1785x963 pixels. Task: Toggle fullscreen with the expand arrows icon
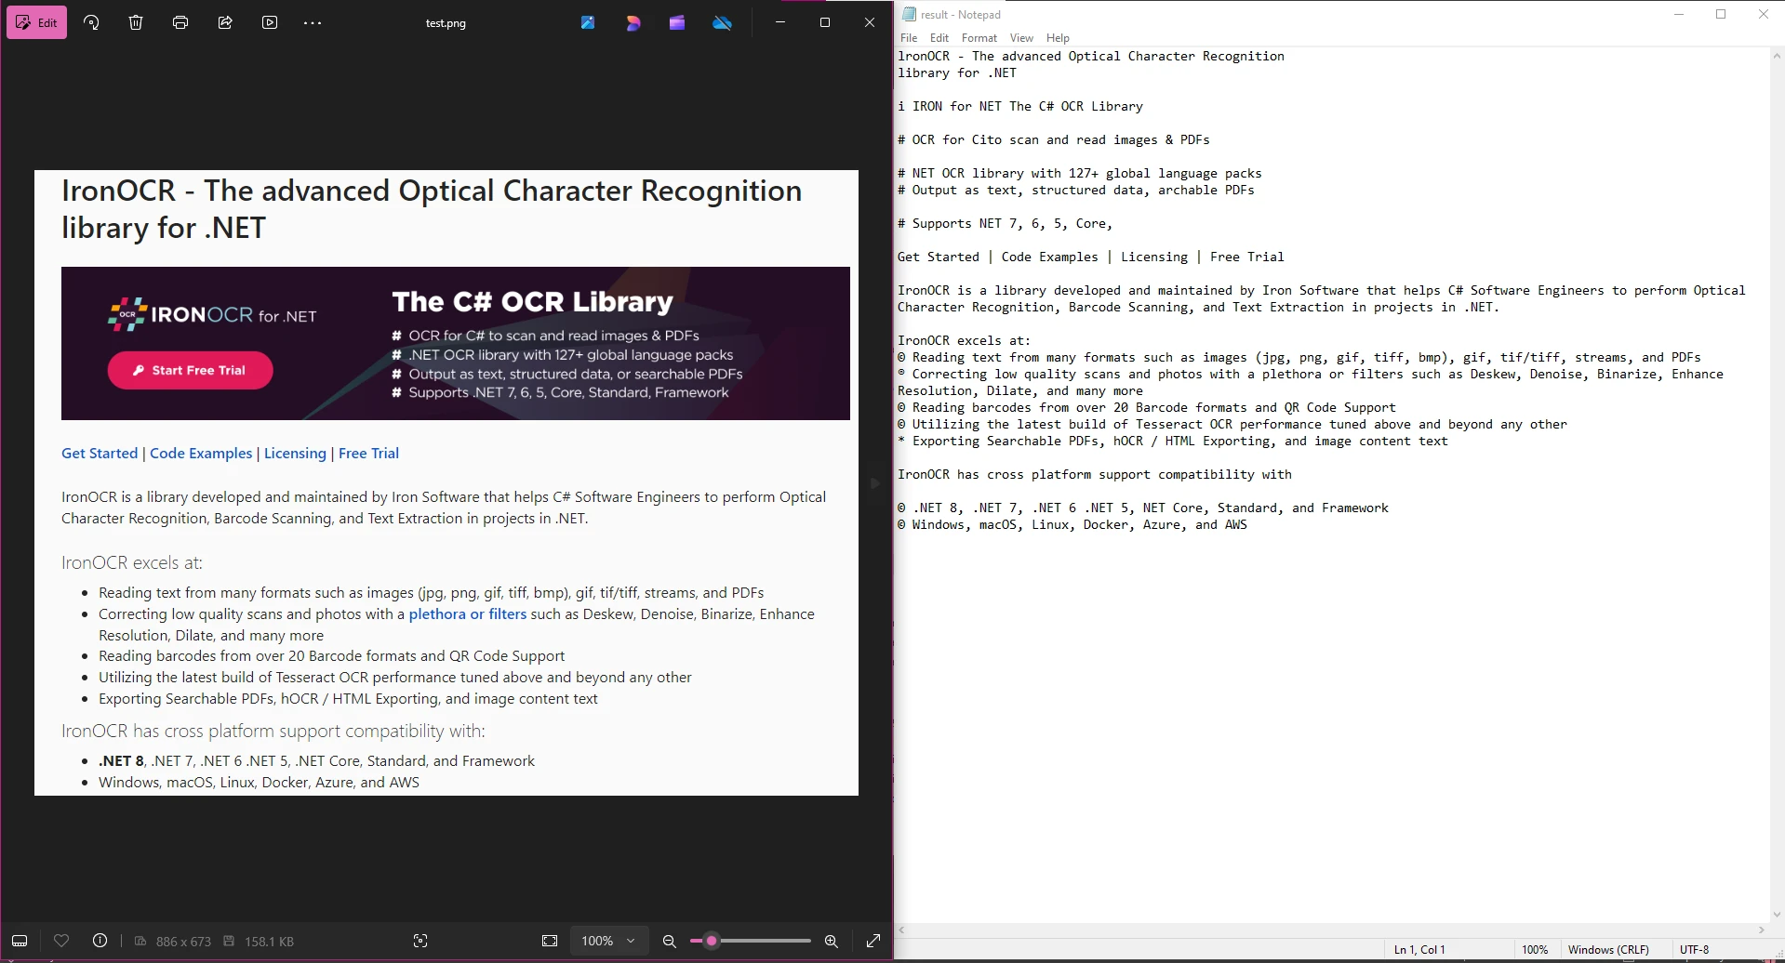[873, 941]
